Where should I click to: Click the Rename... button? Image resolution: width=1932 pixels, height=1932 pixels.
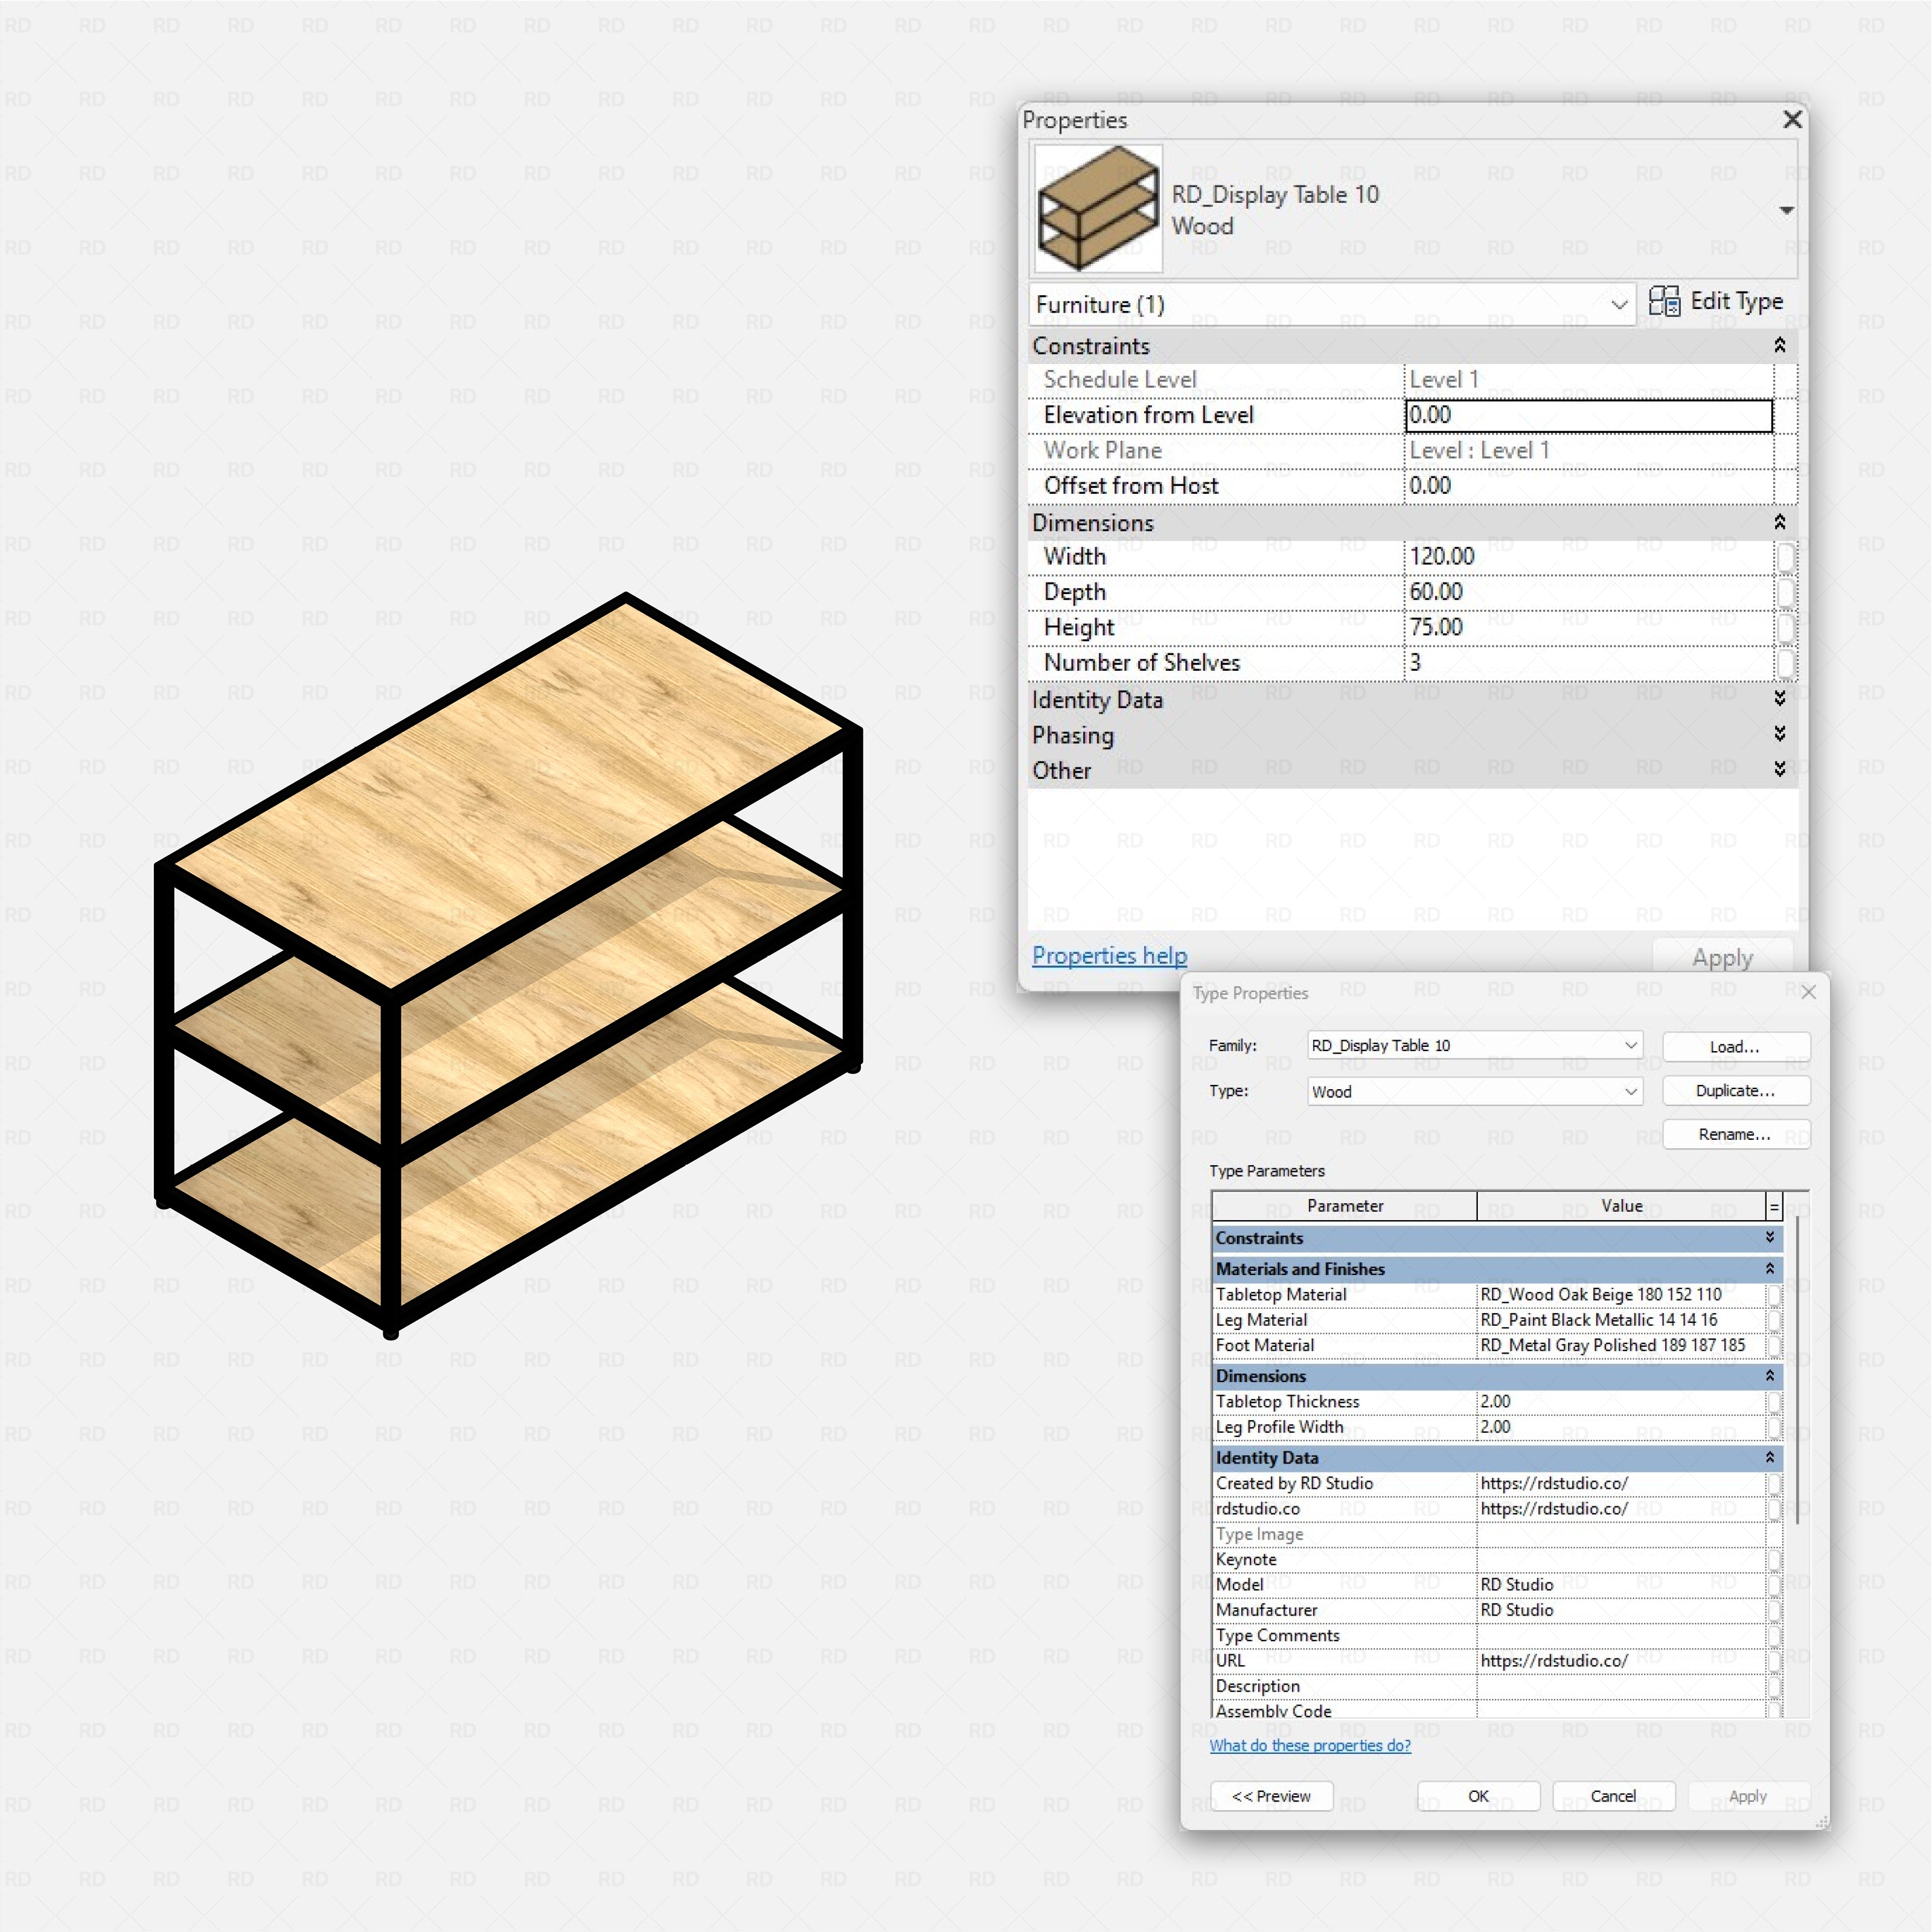1735,1134
